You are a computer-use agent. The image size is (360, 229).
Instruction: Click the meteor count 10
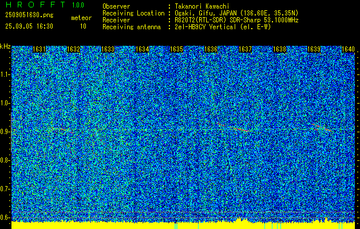pos(83,26)
